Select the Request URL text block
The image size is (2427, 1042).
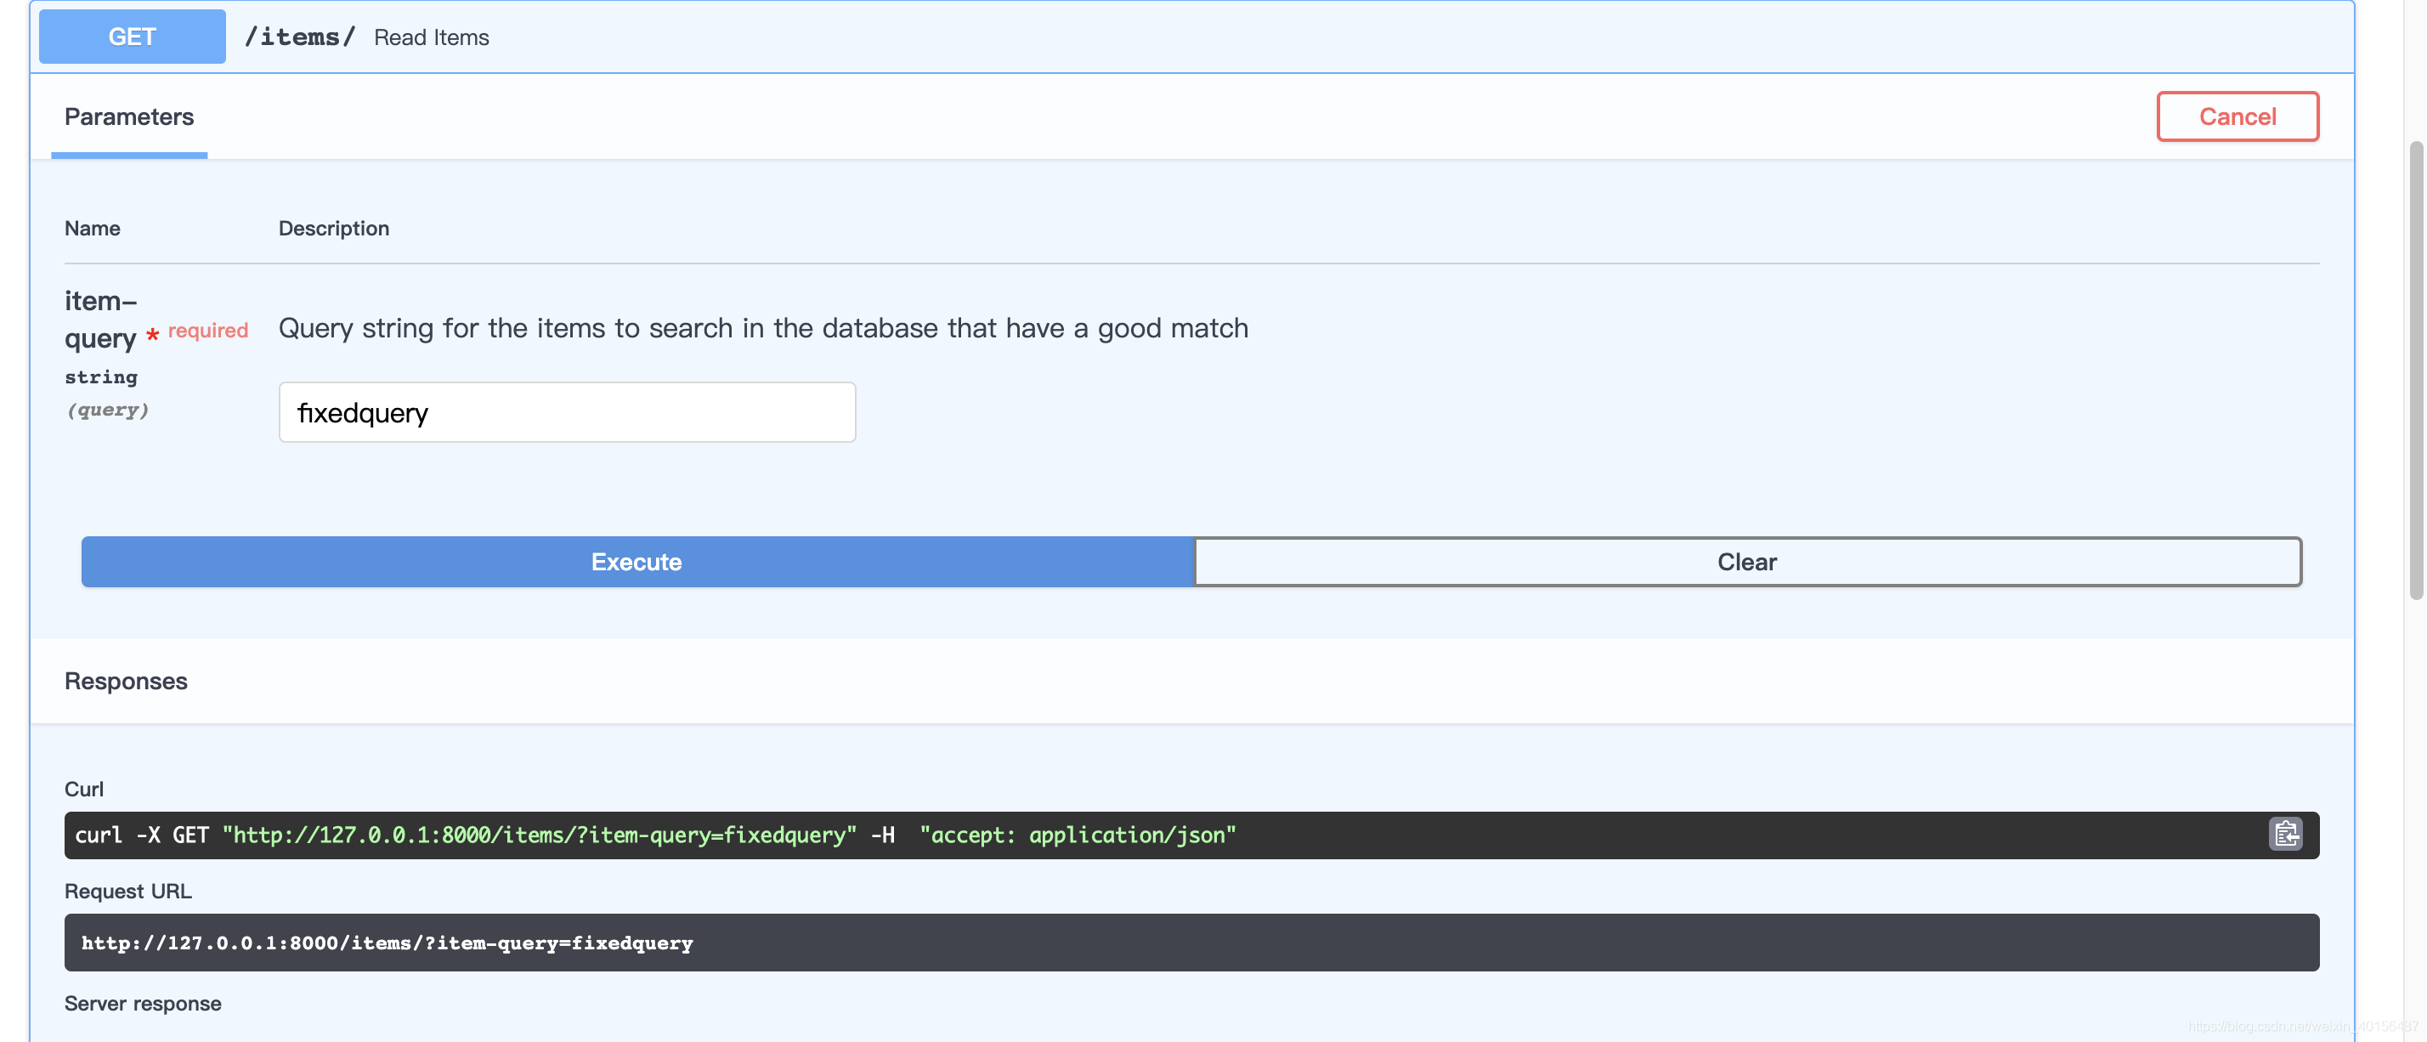[1191, 942]
